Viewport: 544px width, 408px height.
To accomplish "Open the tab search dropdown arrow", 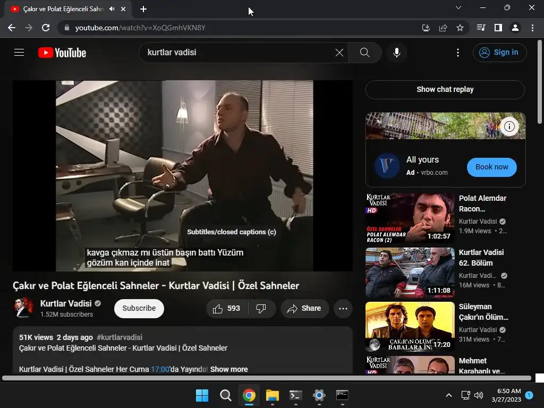I will [x=458, y=7].
